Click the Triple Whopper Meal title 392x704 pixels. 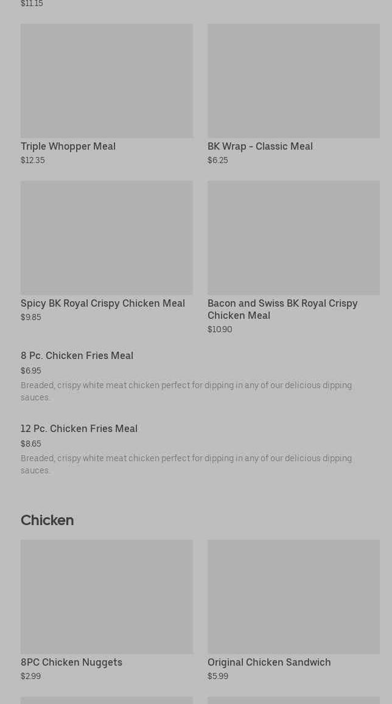(x=68, y=146)
